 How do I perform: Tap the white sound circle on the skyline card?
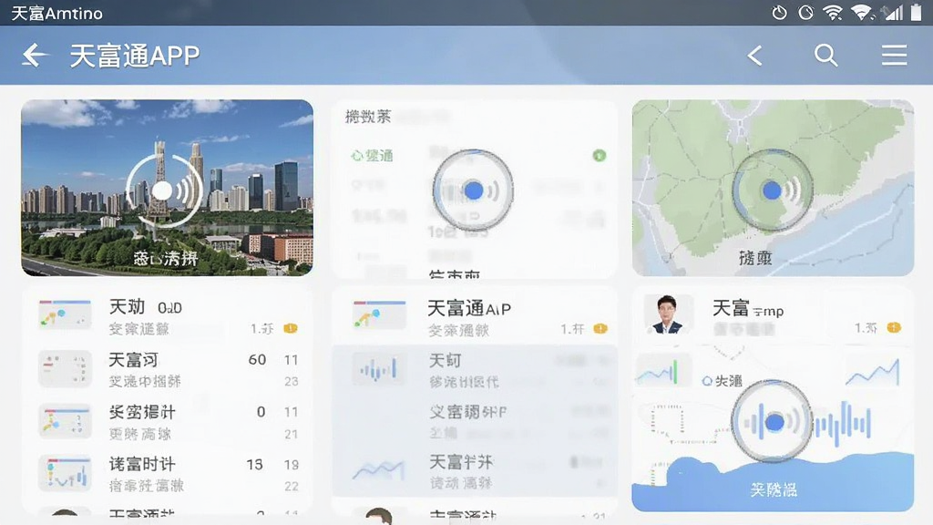click(x=164, y=190)
